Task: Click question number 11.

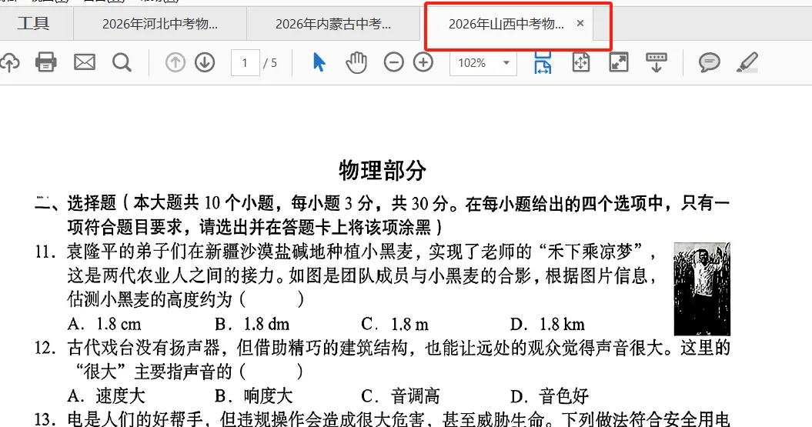Action: pyautogui.click(x=45, y=252)
